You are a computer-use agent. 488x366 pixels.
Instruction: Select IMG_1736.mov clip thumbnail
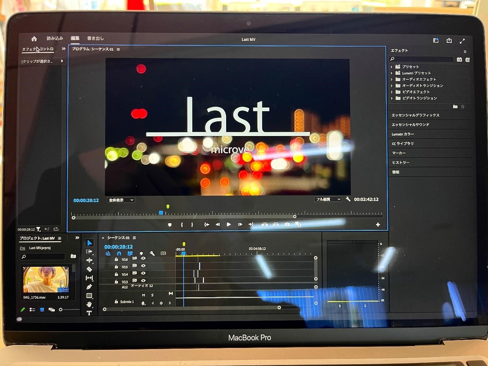click(46, 280)
